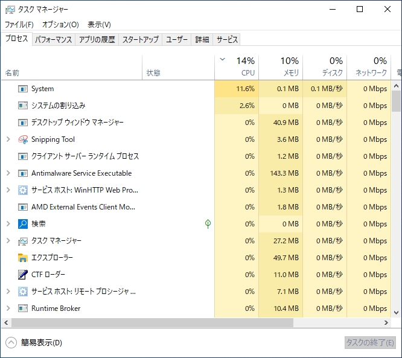Maximize the Task Manager window
The width and height of the screenshot is (402, 358).
[x=360, y=9]
